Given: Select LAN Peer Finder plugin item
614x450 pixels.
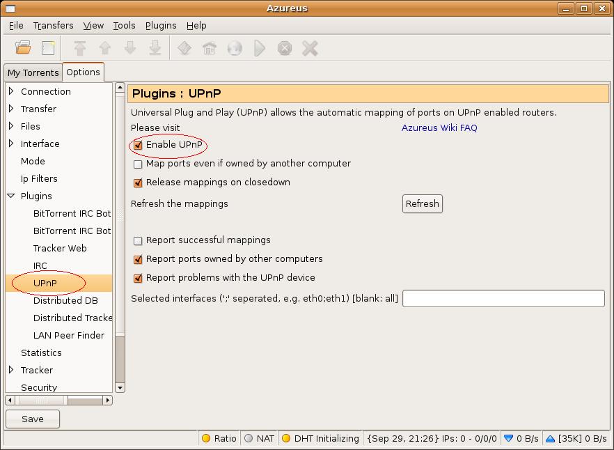Looking at the screenshot, I should click(69, 335).
